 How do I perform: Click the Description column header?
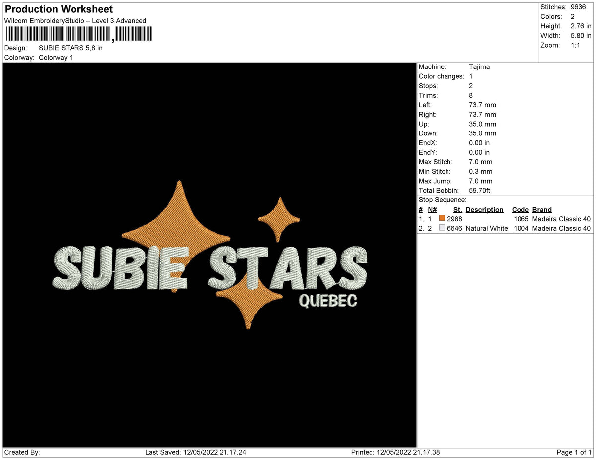pos(484,209)
